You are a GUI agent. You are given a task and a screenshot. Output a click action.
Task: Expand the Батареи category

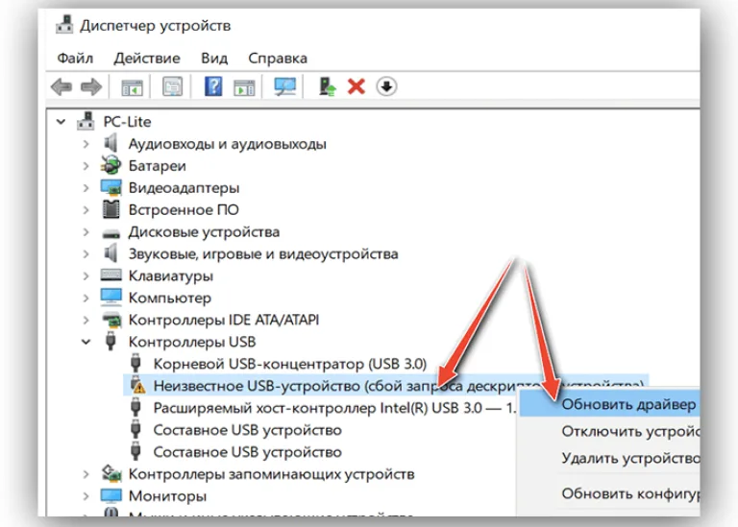click(86, 165)
